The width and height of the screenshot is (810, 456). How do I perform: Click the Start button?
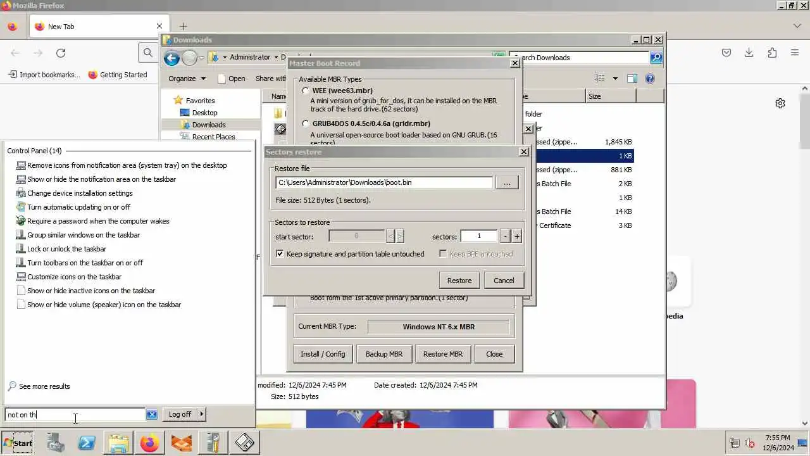click(x=18, y=443)
